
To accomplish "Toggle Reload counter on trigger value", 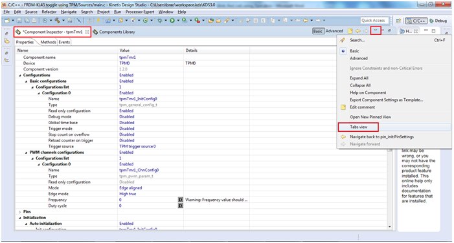I will [127, 140].
